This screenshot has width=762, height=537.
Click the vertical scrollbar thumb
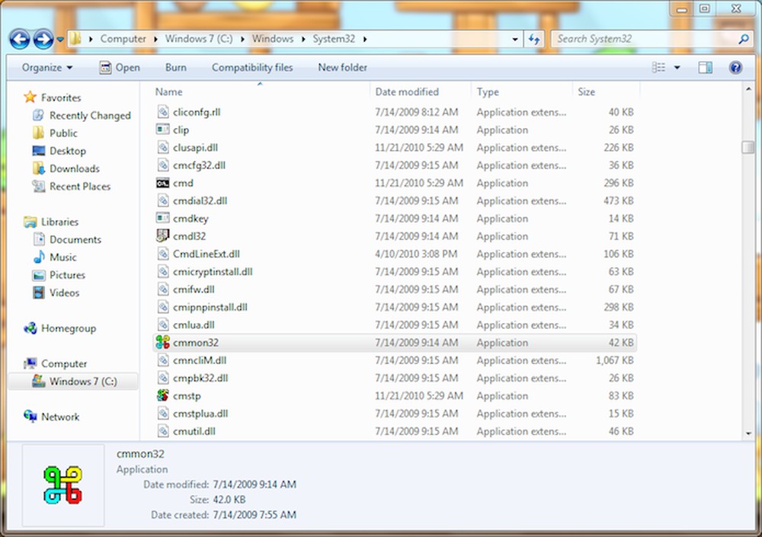748,147
